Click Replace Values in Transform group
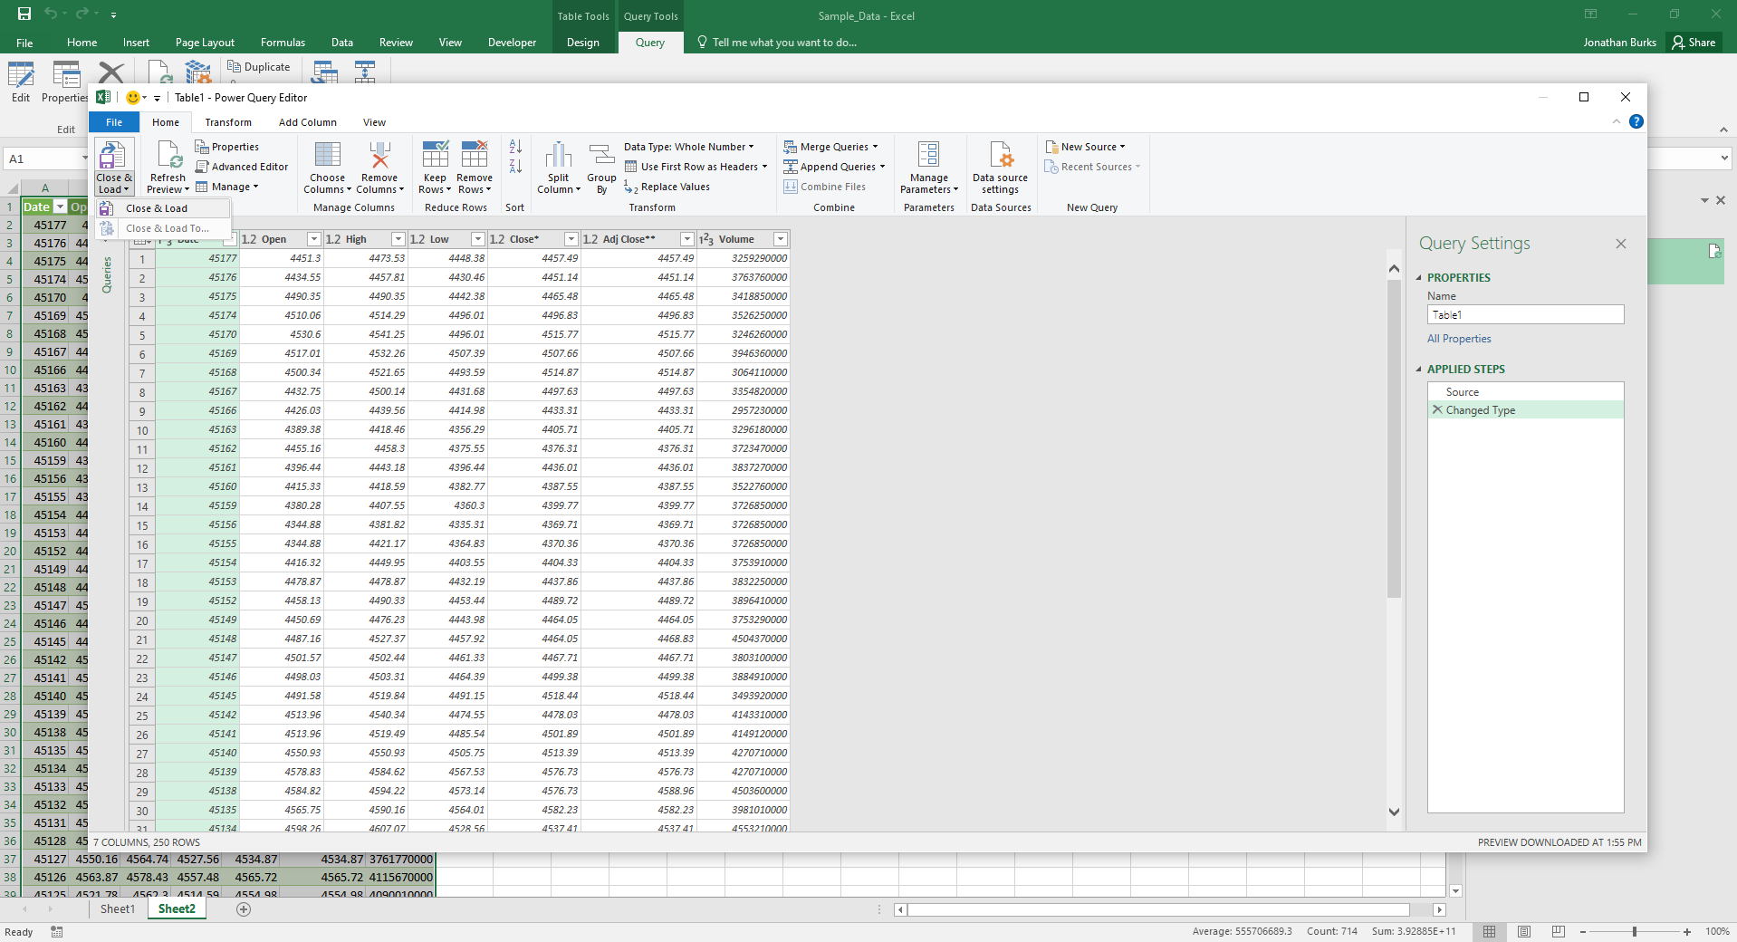This screenshot has width=1737, height=942. point(667,187)
